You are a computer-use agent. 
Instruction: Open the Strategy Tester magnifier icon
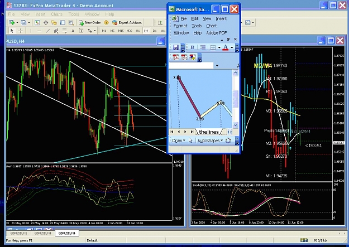(x=71, y=22)
